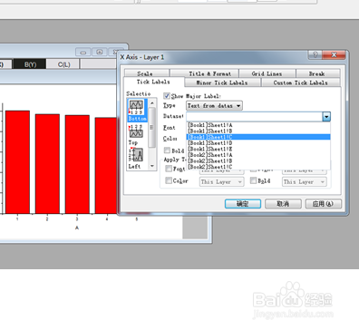Open the Bold This Layer dropdown
This screenshot has width=359, height=330.
point(305,182)
